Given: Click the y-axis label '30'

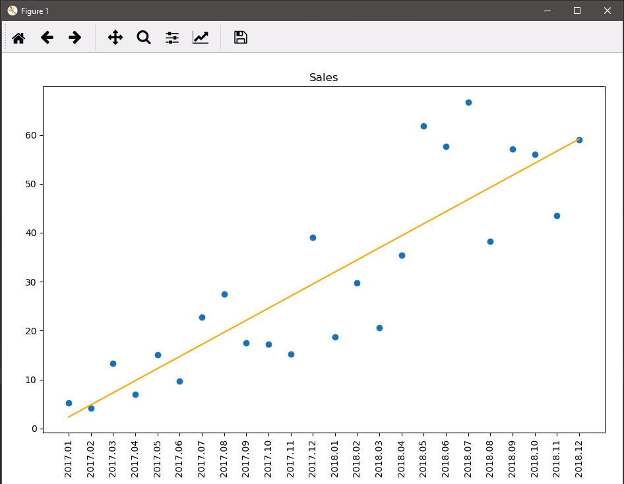Looking at the screenshot, I should pyautogui.click(x=31, y=282).
